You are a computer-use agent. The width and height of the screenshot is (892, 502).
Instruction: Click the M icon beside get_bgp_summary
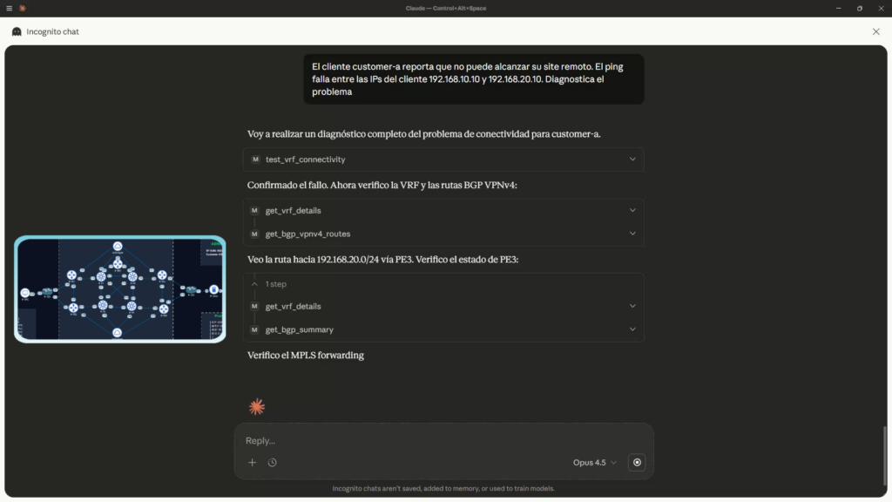(x=255, y=329)
